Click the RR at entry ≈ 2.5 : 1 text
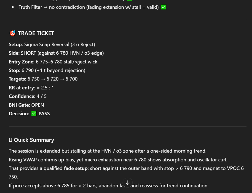The height and width of the screenshot is (193, 252). tap(31, 88)
